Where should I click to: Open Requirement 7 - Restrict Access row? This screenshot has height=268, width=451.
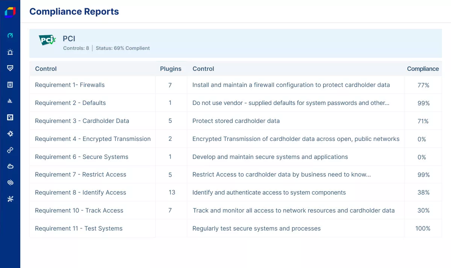tap(236, 174)
